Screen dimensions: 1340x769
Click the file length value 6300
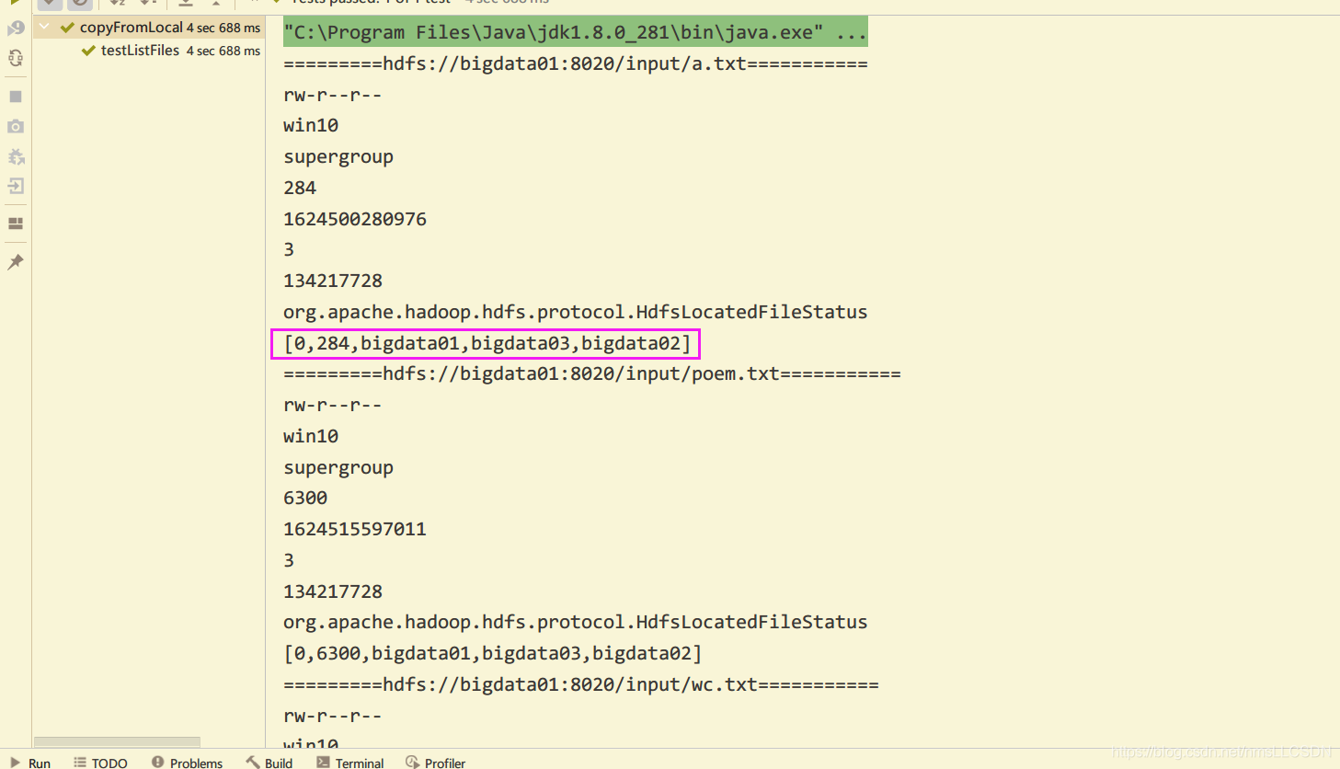(305, 498)
